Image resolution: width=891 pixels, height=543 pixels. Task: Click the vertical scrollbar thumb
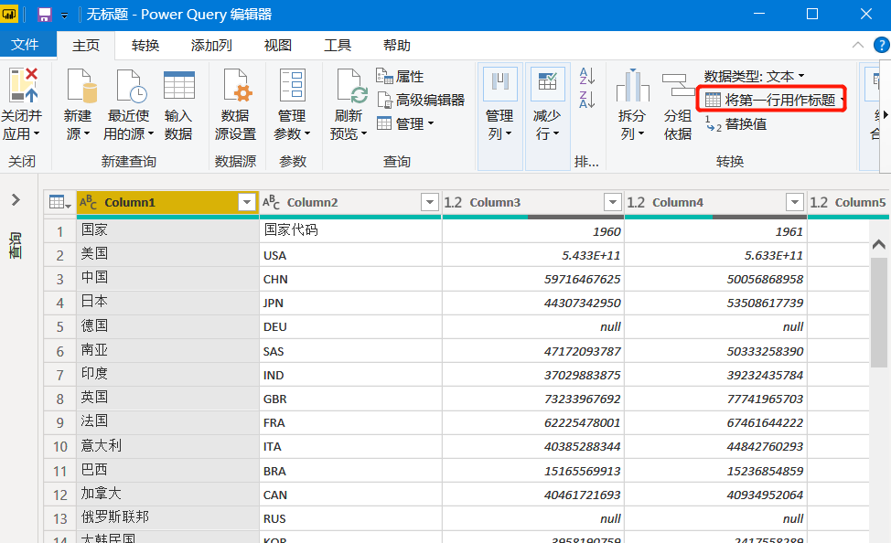pyautogui.click(x=878, y=313)
